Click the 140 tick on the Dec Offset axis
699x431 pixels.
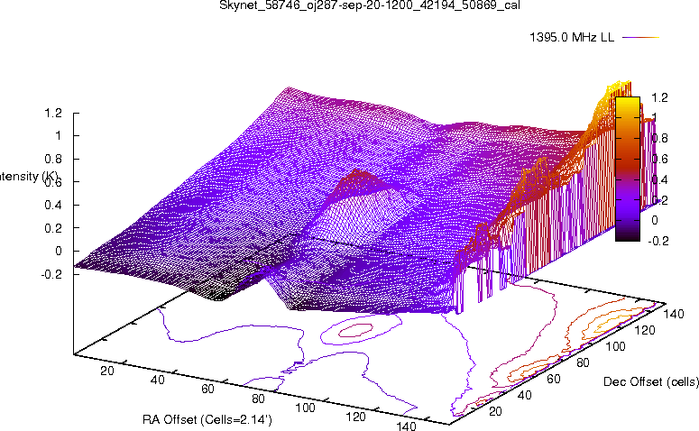[x=674, y=314]
